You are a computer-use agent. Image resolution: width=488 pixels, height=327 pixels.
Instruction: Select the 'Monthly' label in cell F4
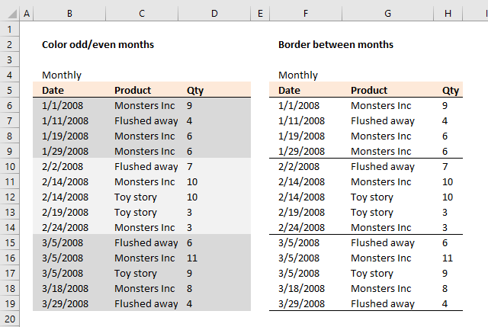pos(298,75)
